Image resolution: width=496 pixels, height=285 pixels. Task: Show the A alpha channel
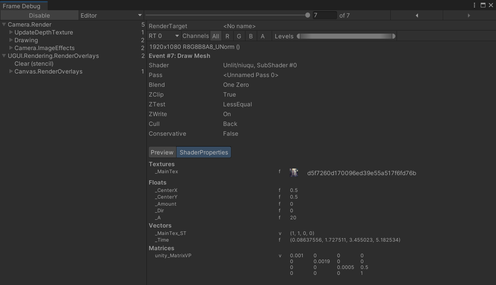click(263, 36)
